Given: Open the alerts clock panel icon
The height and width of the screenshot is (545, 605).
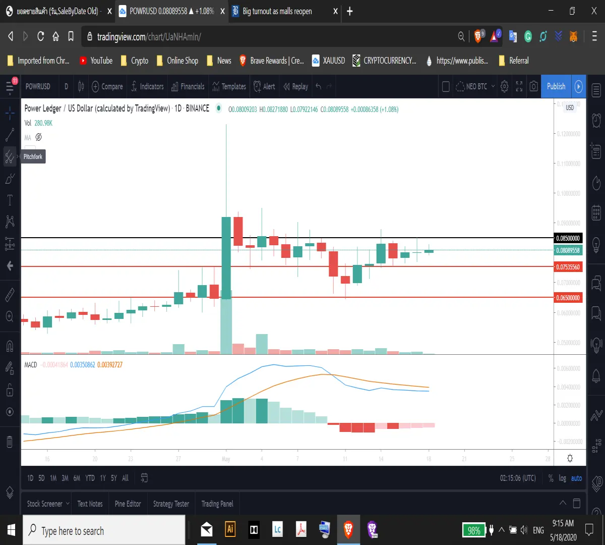Looking at the screenshot, I should (596, 121).
